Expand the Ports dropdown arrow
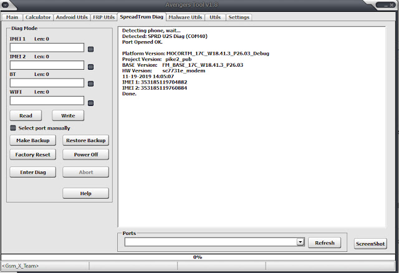This screenshot has height=273, width=399. click(x=300, y=242)
